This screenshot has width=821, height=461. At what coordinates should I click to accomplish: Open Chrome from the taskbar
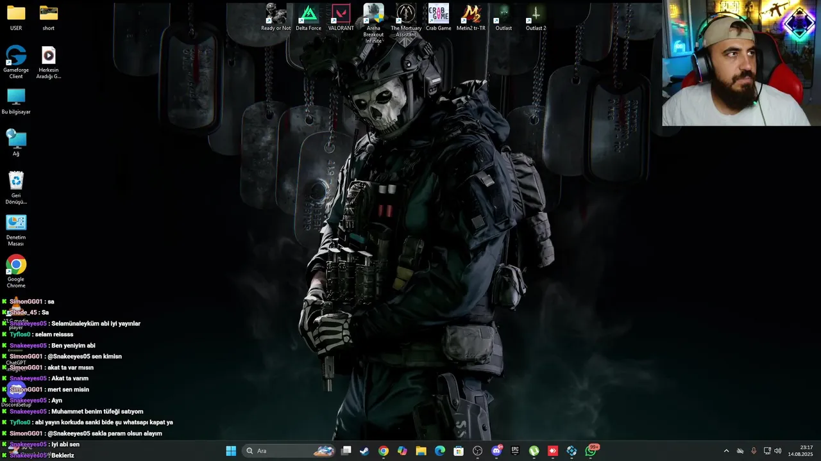coord(383,451)
